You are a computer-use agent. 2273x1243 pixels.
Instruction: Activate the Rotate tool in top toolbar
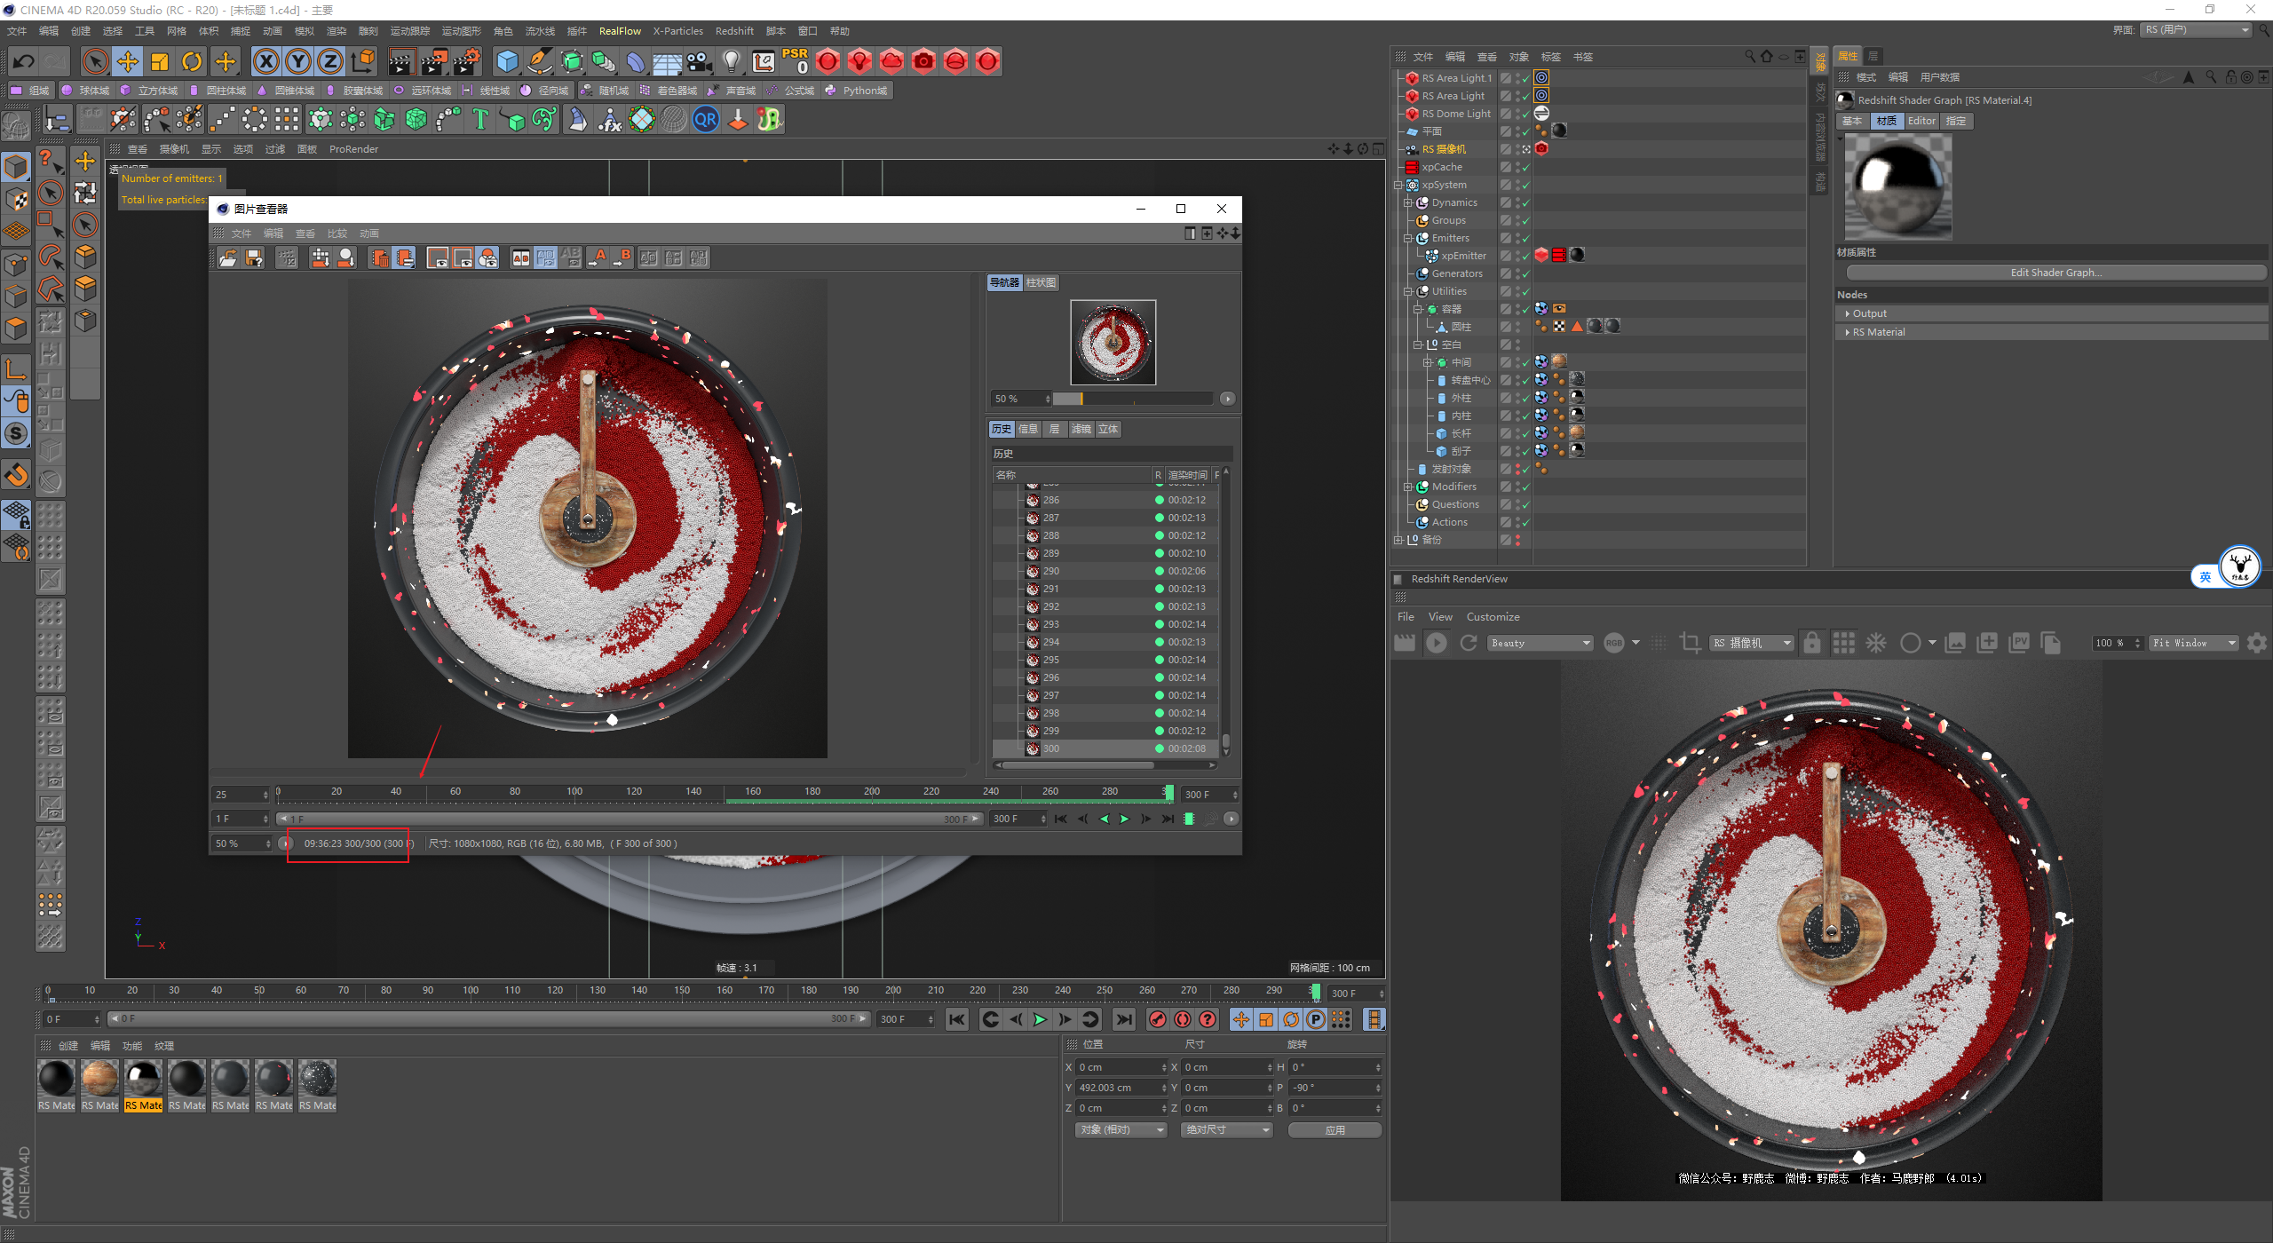point(192,61)
